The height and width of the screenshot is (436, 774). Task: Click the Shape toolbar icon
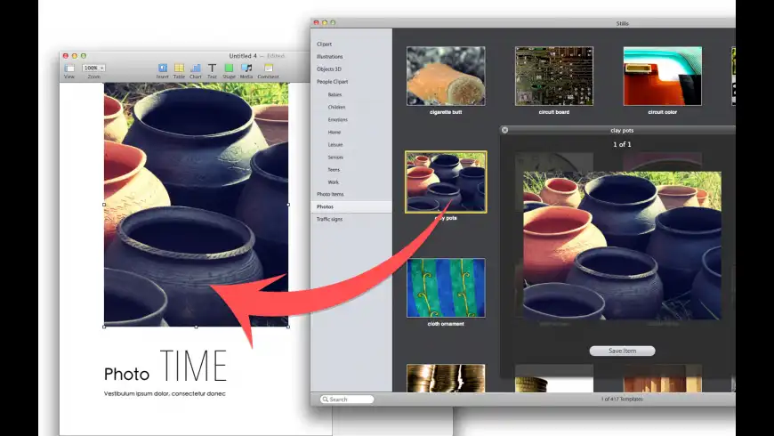229,69
